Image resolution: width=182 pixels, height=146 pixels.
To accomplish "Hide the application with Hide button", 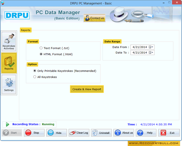I will tap(56, 133).
